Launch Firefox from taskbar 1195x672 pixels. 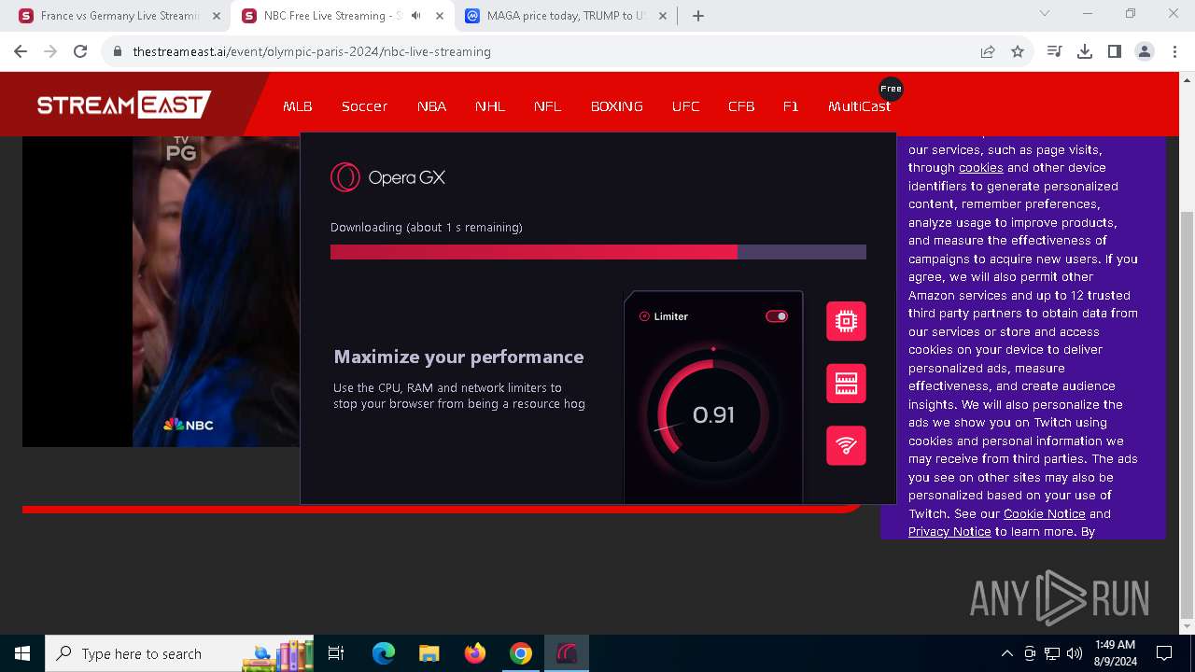(x=474, y=653)
